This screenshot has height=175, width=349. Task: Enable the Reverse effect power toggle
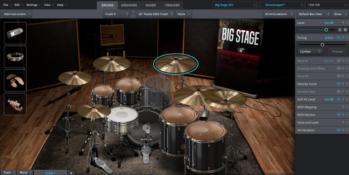coord(338,61)
